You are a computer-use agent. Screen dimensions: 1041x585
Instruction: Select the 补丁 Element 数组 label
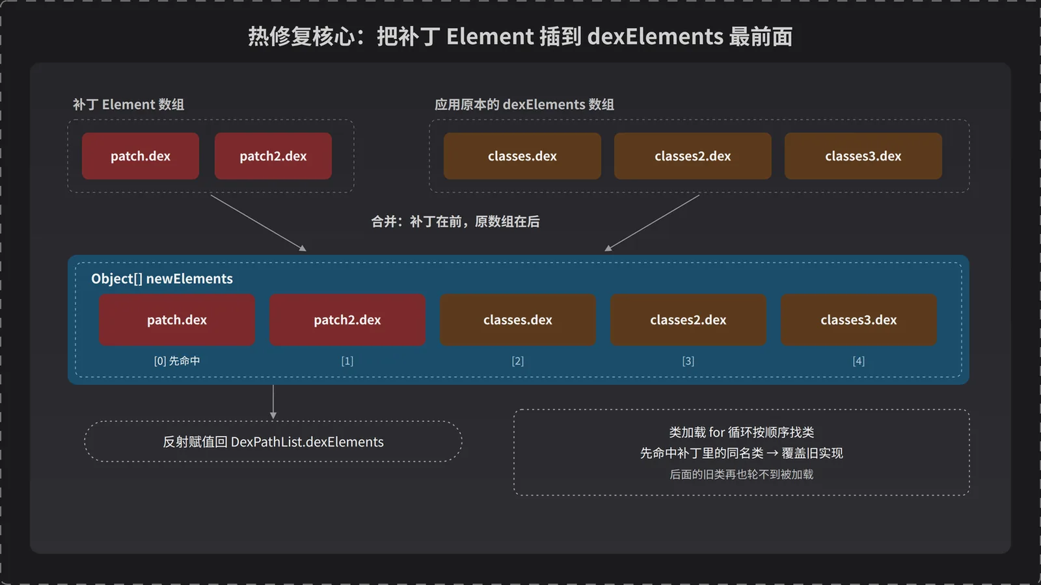pyautogui.click(x=129, y=105)
